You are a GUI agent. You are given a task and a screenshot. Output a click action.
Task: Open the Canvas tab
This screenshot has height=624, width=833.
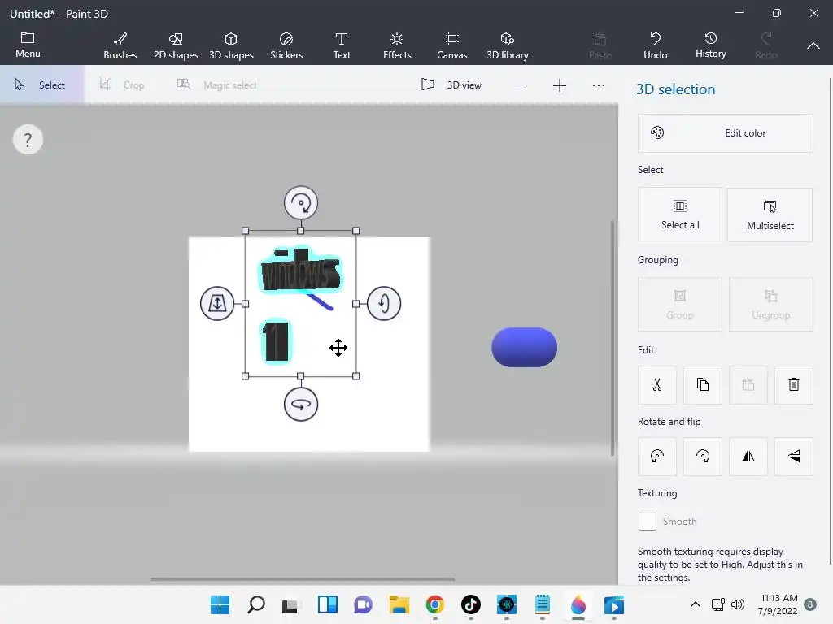point(452,45)
